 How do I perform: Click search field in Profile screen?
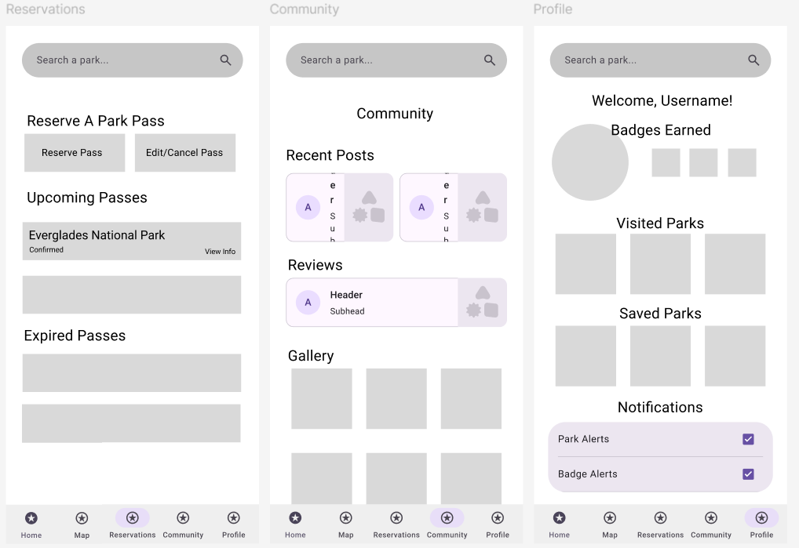click(x=660, y=60)
